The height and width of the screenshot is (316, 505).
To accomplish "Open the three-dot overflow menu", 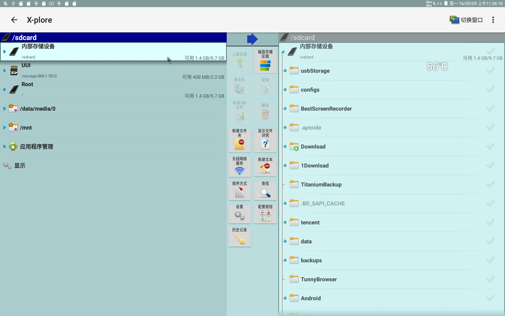I will 493,20.
